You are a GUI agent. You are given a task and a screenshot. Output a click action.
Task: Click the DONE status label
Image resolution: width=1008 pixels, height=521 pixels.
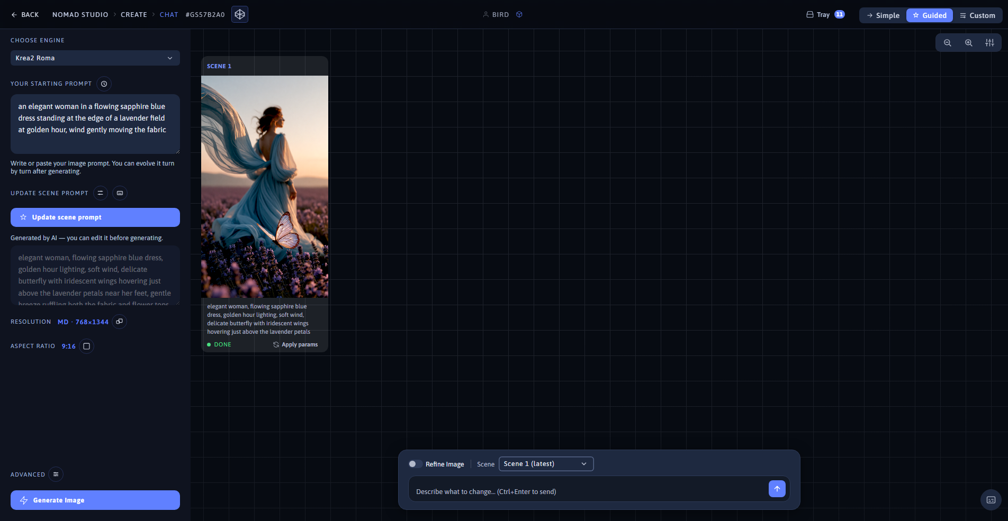(219, 344)
